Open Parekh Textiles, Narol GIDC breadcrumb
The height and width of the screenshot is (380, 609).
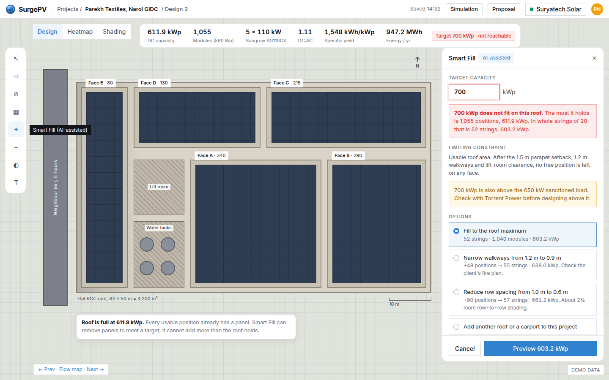pyautogui.click(x=121, y=9)
